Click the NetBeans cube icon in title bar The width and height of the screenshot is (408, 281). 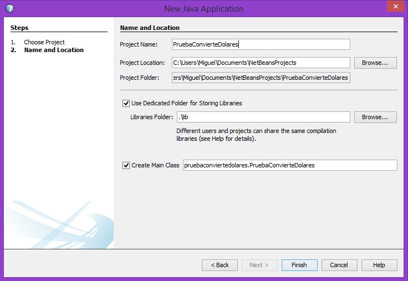(x=9, y=8)
